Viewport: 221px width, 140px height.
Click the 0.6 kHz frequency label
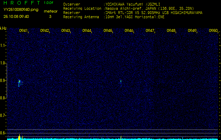(3, 133)
